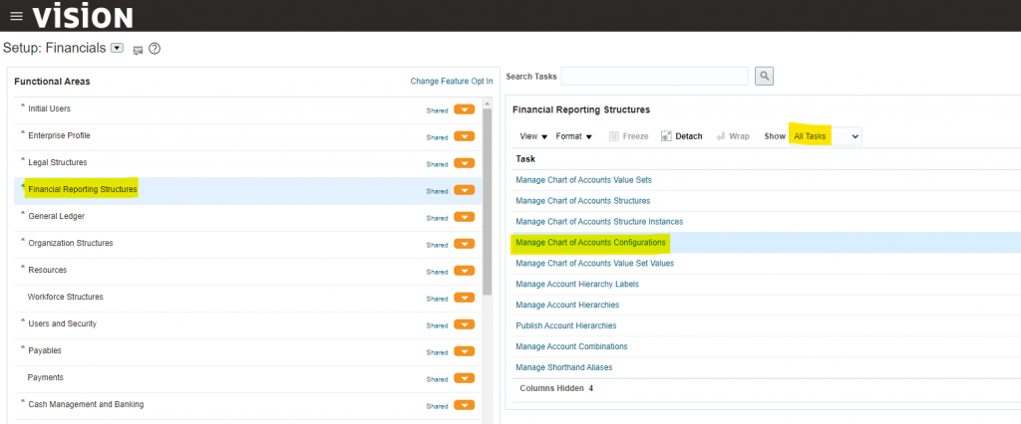
Task: Click the Functional Areas list scrollbar
Action: (x=487, y=199)
